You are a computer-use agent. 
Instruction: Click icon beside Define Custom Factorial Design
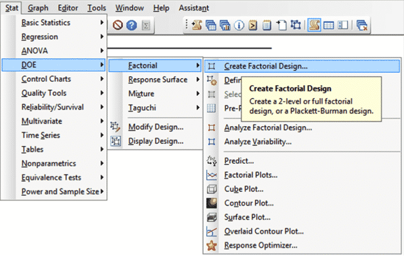coord(212,80)
